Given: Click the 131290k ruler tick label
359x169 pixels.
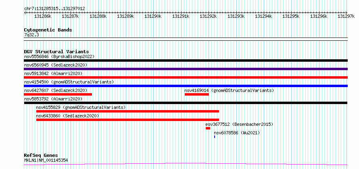Looking at the screenshot, I should (x=153, y=16).
